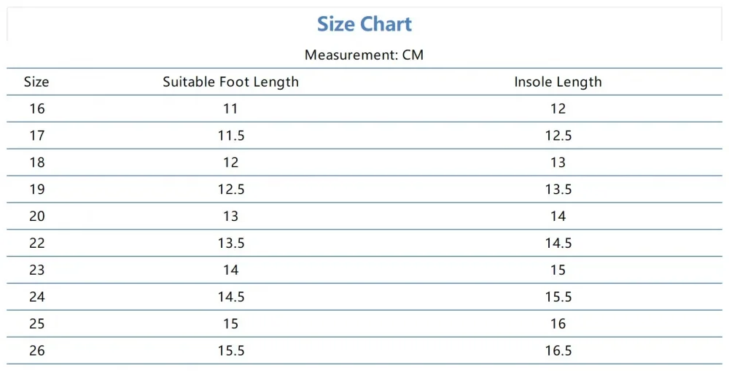Click foot length value 11.5
The width and height of the screenshot is (729, 371).
click(x=230, y=136)
